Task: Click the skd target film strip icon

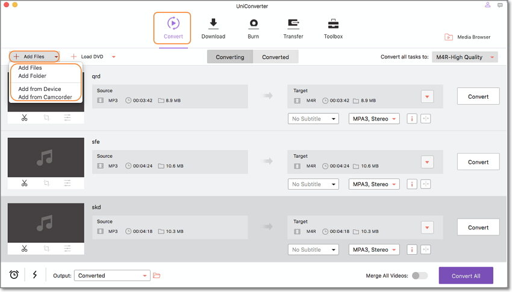Action: click(297, 231)
